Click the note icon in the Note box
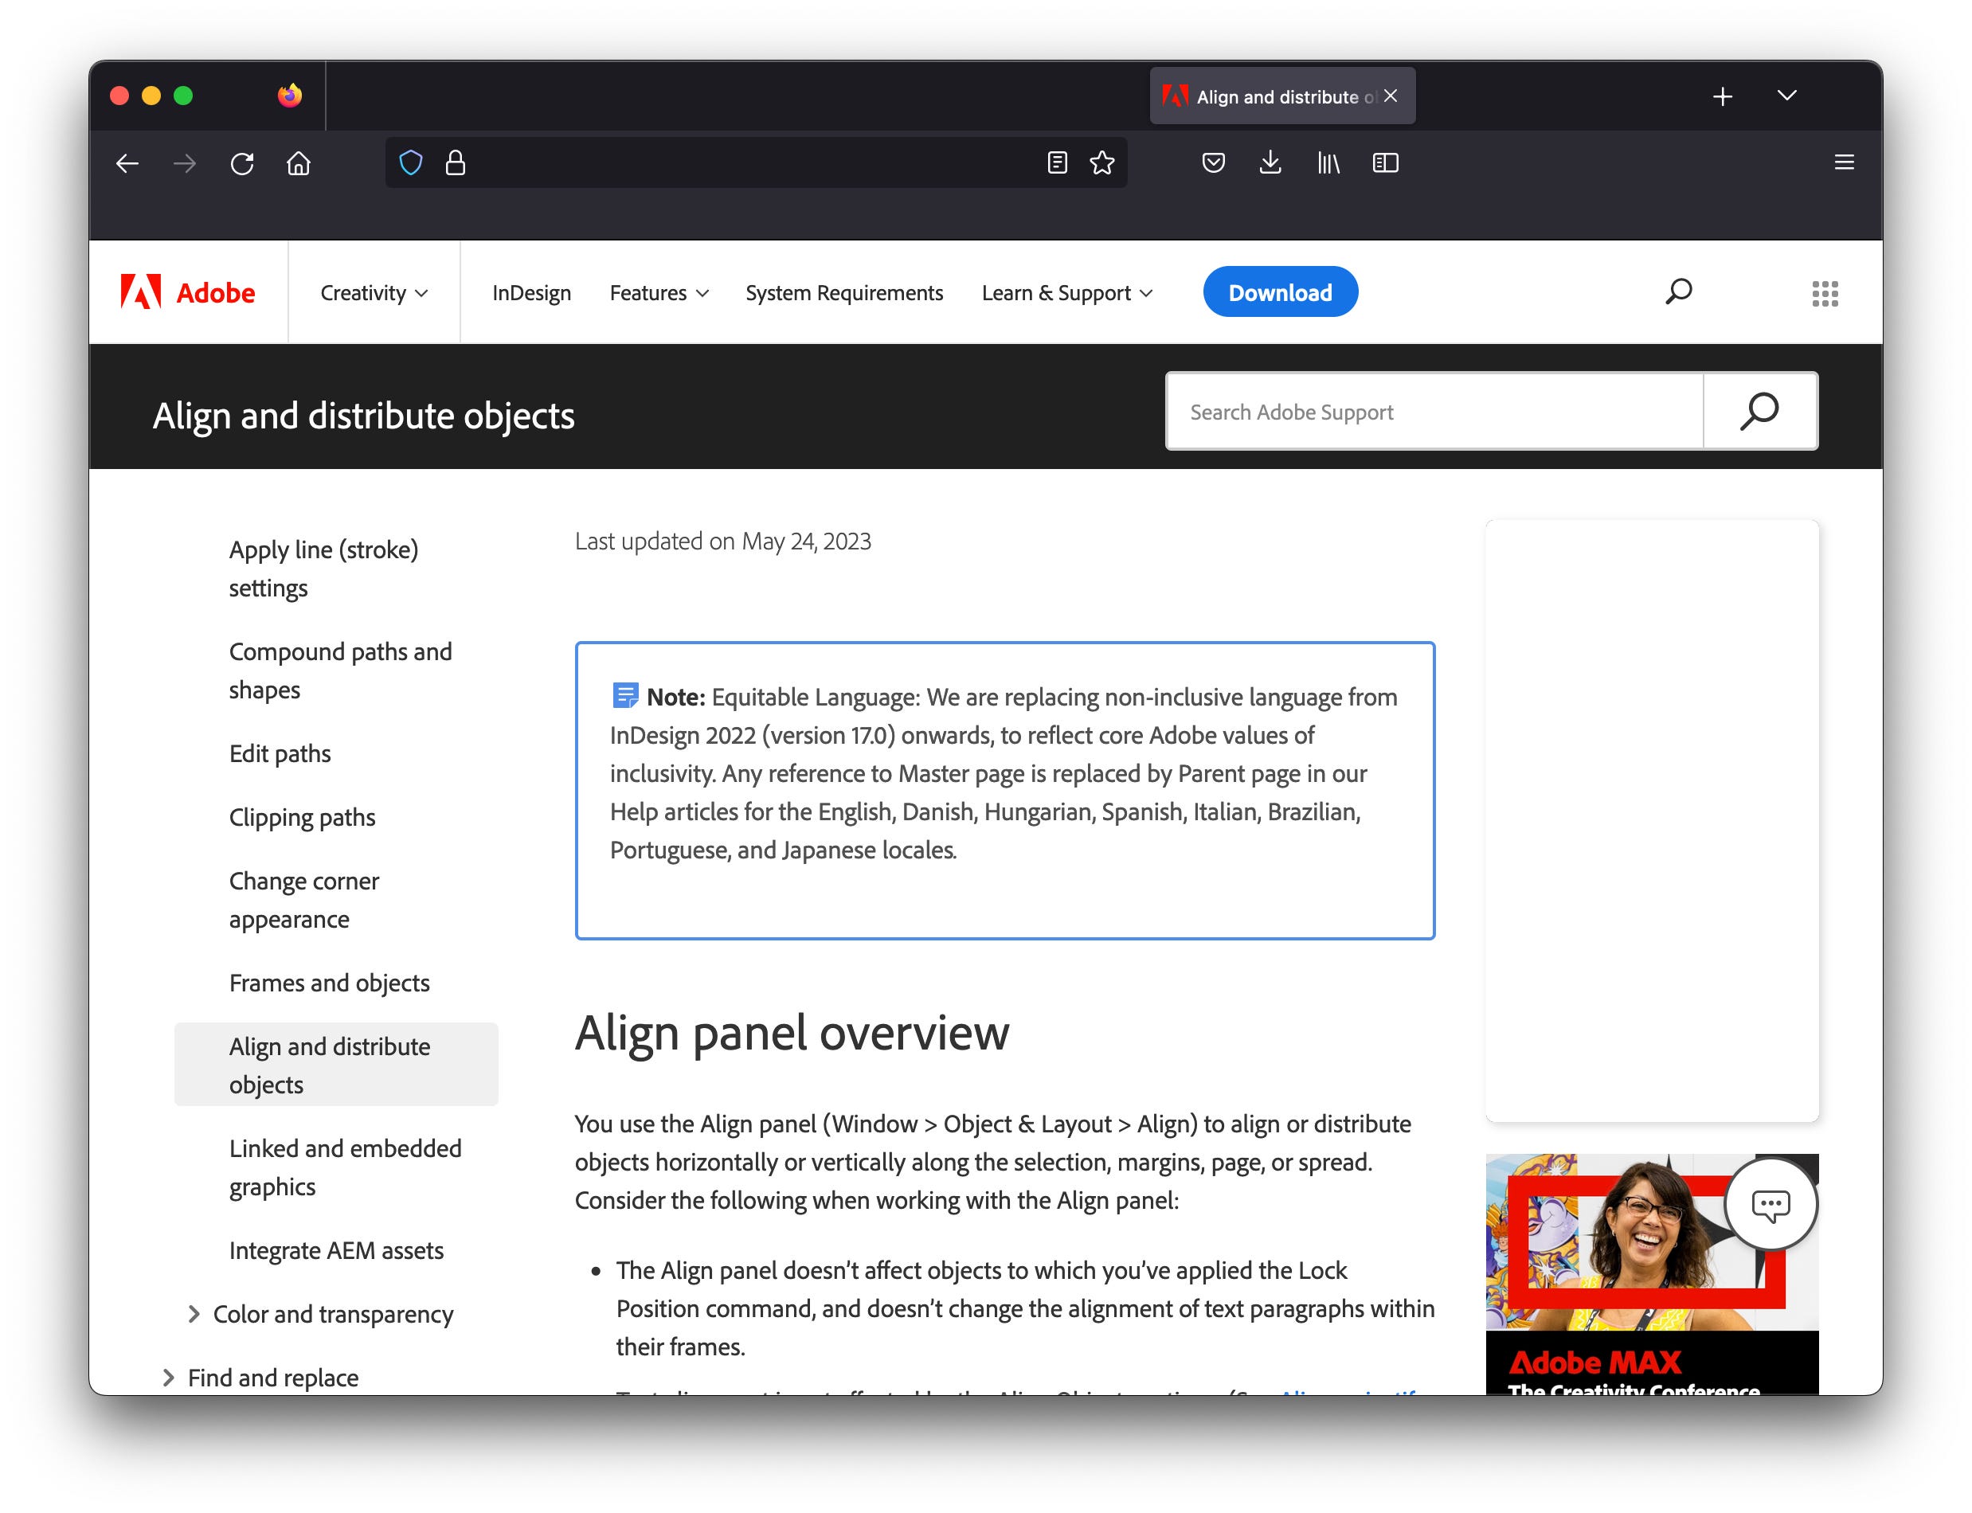 coord(625,694)
